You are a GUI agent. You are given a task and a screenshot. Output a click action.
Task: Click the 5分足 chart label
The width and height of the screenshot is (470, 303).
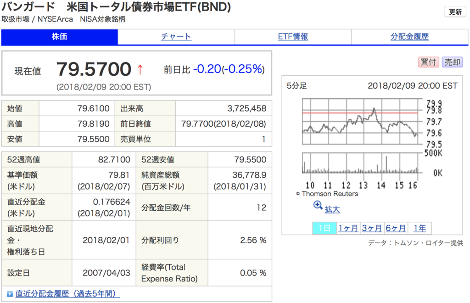click(297, 86)
